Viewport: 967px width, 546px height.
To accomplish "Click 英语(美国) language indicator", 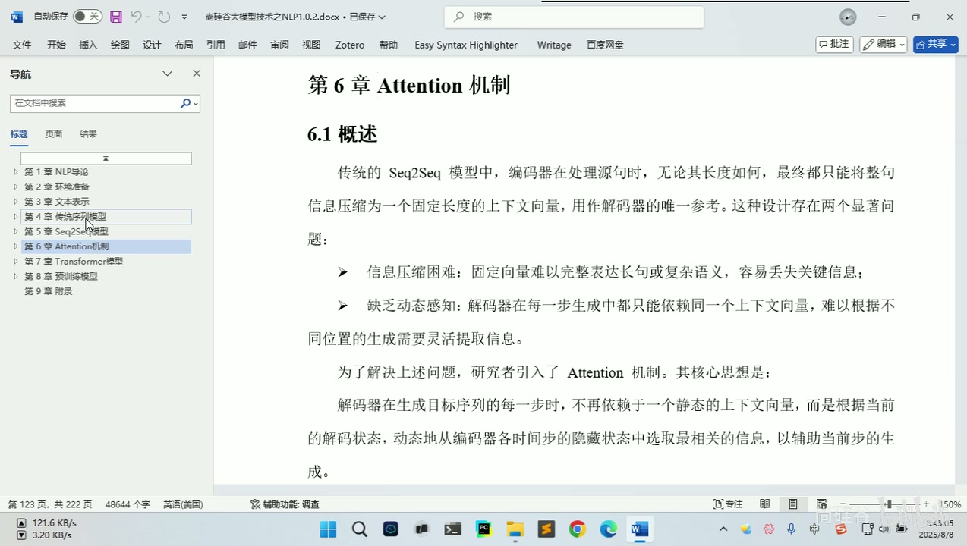I will [x=183, y=504].
